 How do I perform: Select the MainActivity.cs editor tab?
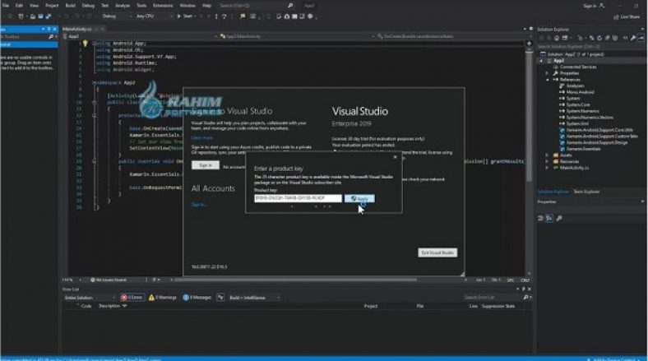(77, 29)
